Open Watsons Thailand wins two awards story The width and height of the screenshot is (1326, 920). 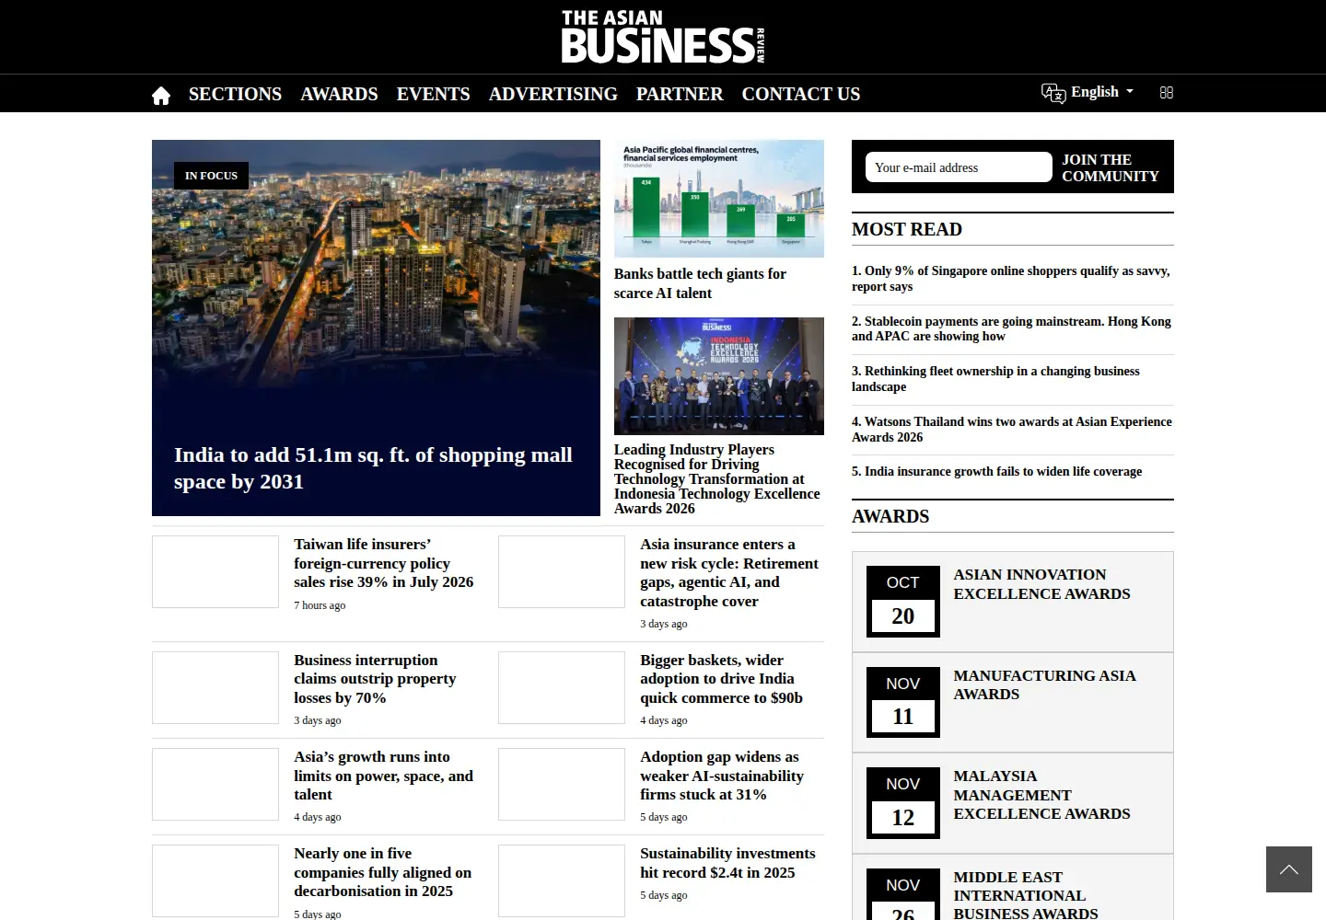[1012, 429]
